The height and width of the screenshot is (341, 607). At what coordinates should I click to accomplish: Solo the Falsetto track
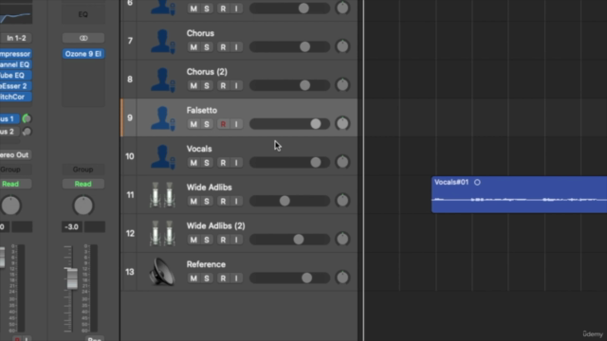[207, 124]
